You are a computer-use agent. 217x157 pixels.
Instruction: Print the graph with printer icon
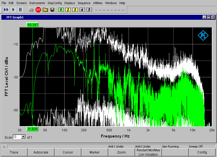tap(31, 10)
